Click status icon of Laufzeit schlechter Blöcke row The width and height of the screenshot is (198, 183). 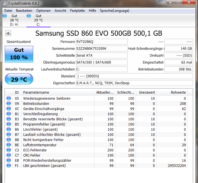point(9,134)
